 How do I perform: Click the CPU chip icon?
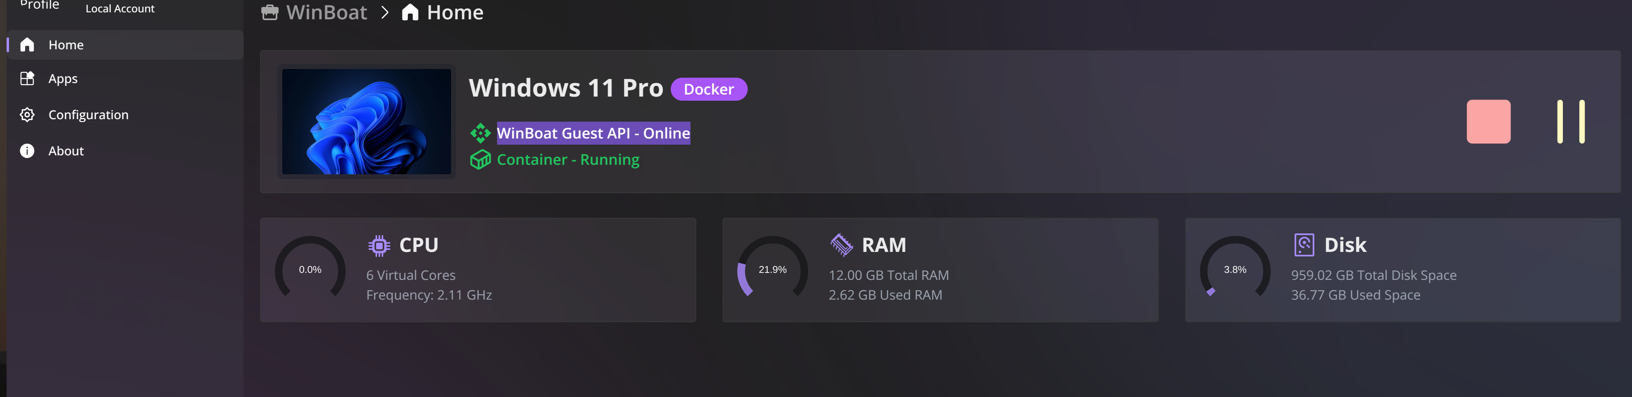379,245
